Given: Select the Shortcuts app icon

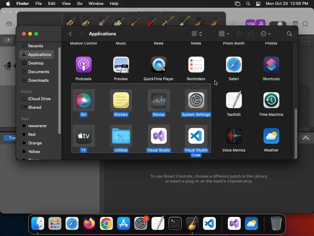Looking at the screenshot, I should coord(271,65).
